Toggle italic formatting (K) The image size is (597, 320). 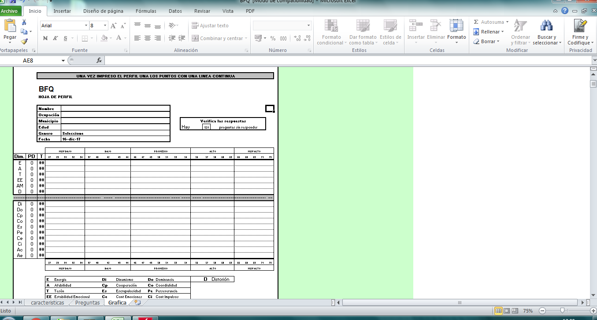pyautogui.click(x=56, y=38)
